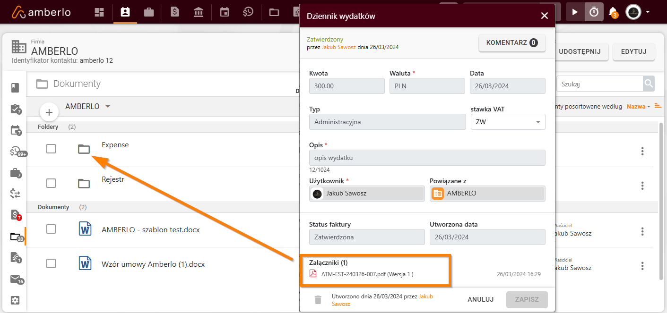Screen dimensions: 667x313
Task: Open the stopwatch timer icon
Action: coord(594,12)
